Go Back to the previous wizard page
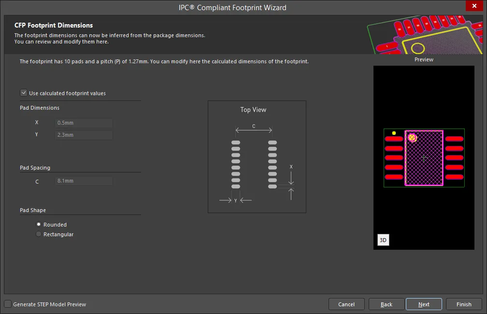Viewport: 487px width, 314px height. coord(387,304)
